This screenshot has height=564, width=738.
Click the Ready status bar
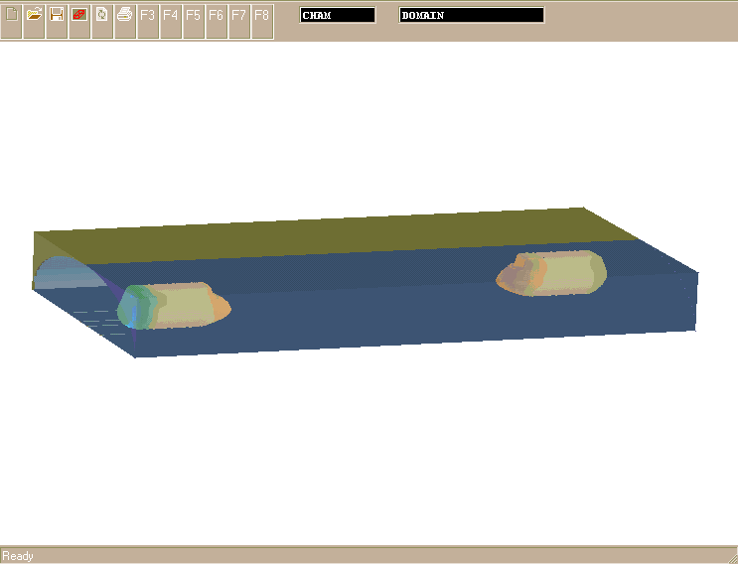(x=369, y=555)
